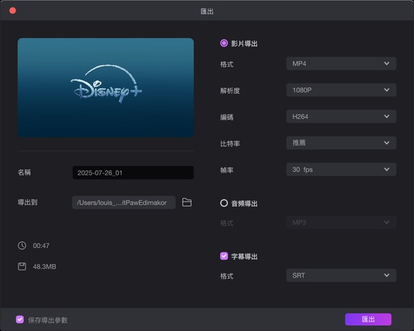
Task: Open the SRT subtitle format dropdown
Action: click(341, 275)
